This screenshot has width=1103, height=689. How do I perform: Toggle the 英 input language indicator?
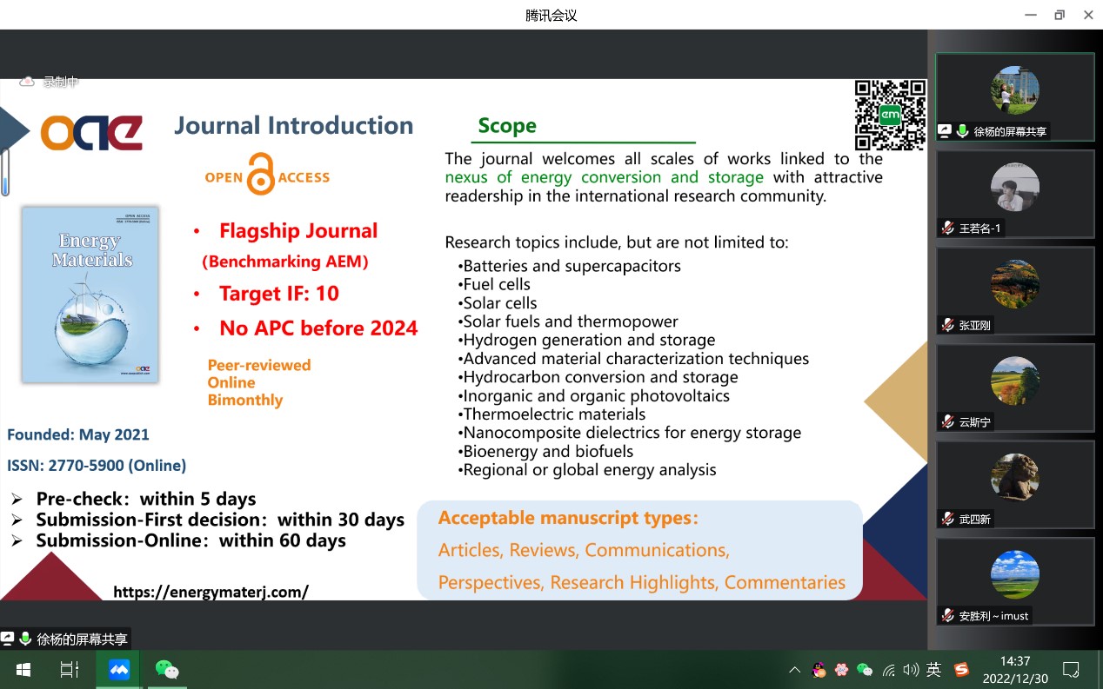tap(933, 670)
